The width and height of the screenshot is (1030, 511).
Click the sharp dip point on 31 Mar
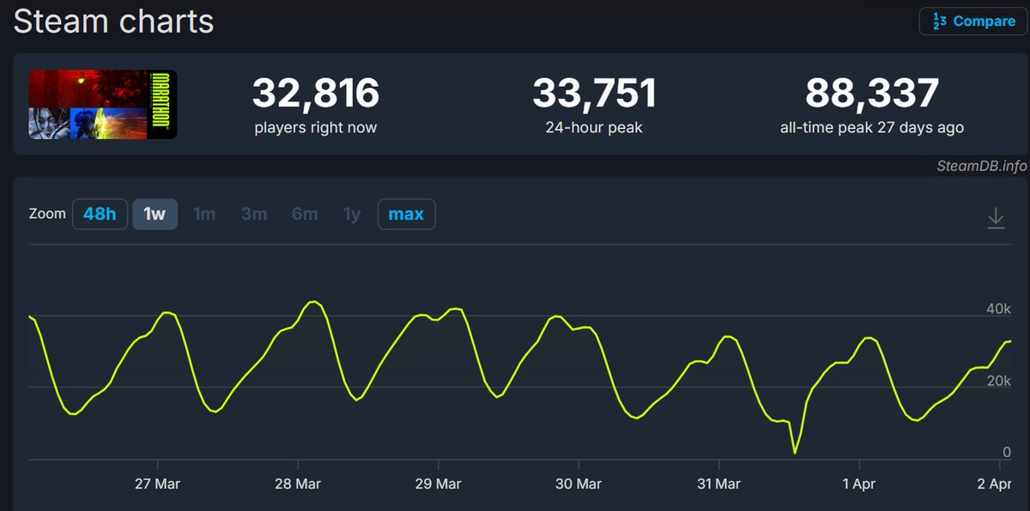[x=795, y=452]
